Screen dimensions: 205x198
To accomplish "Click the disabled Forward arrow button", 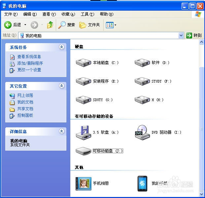I will point(34,25).
